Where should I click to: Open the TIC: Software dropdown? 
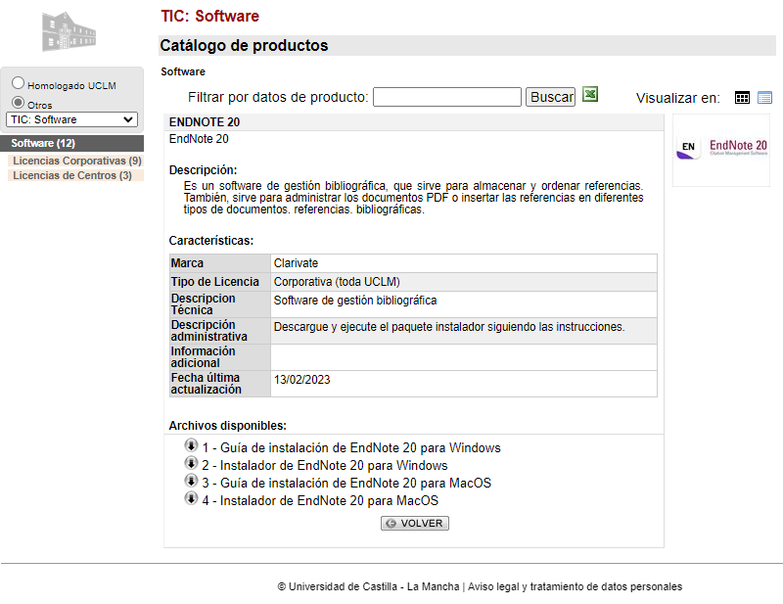click(71, 119)
